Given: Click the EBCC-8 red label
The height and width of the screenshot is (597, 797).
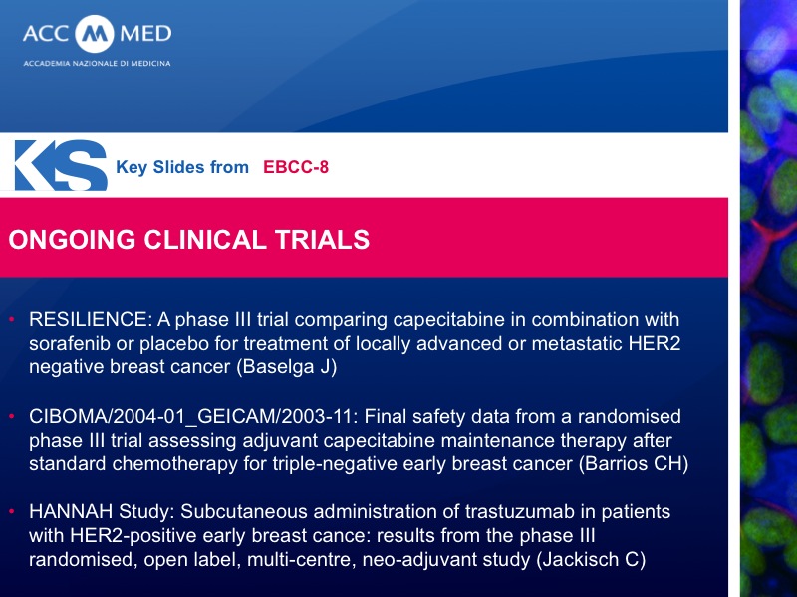Looking at the screenshot, I should 296,167.
